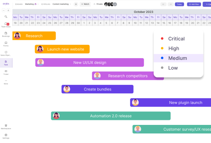
Task: Click the red Critical color dot
Action: (162, 39)
